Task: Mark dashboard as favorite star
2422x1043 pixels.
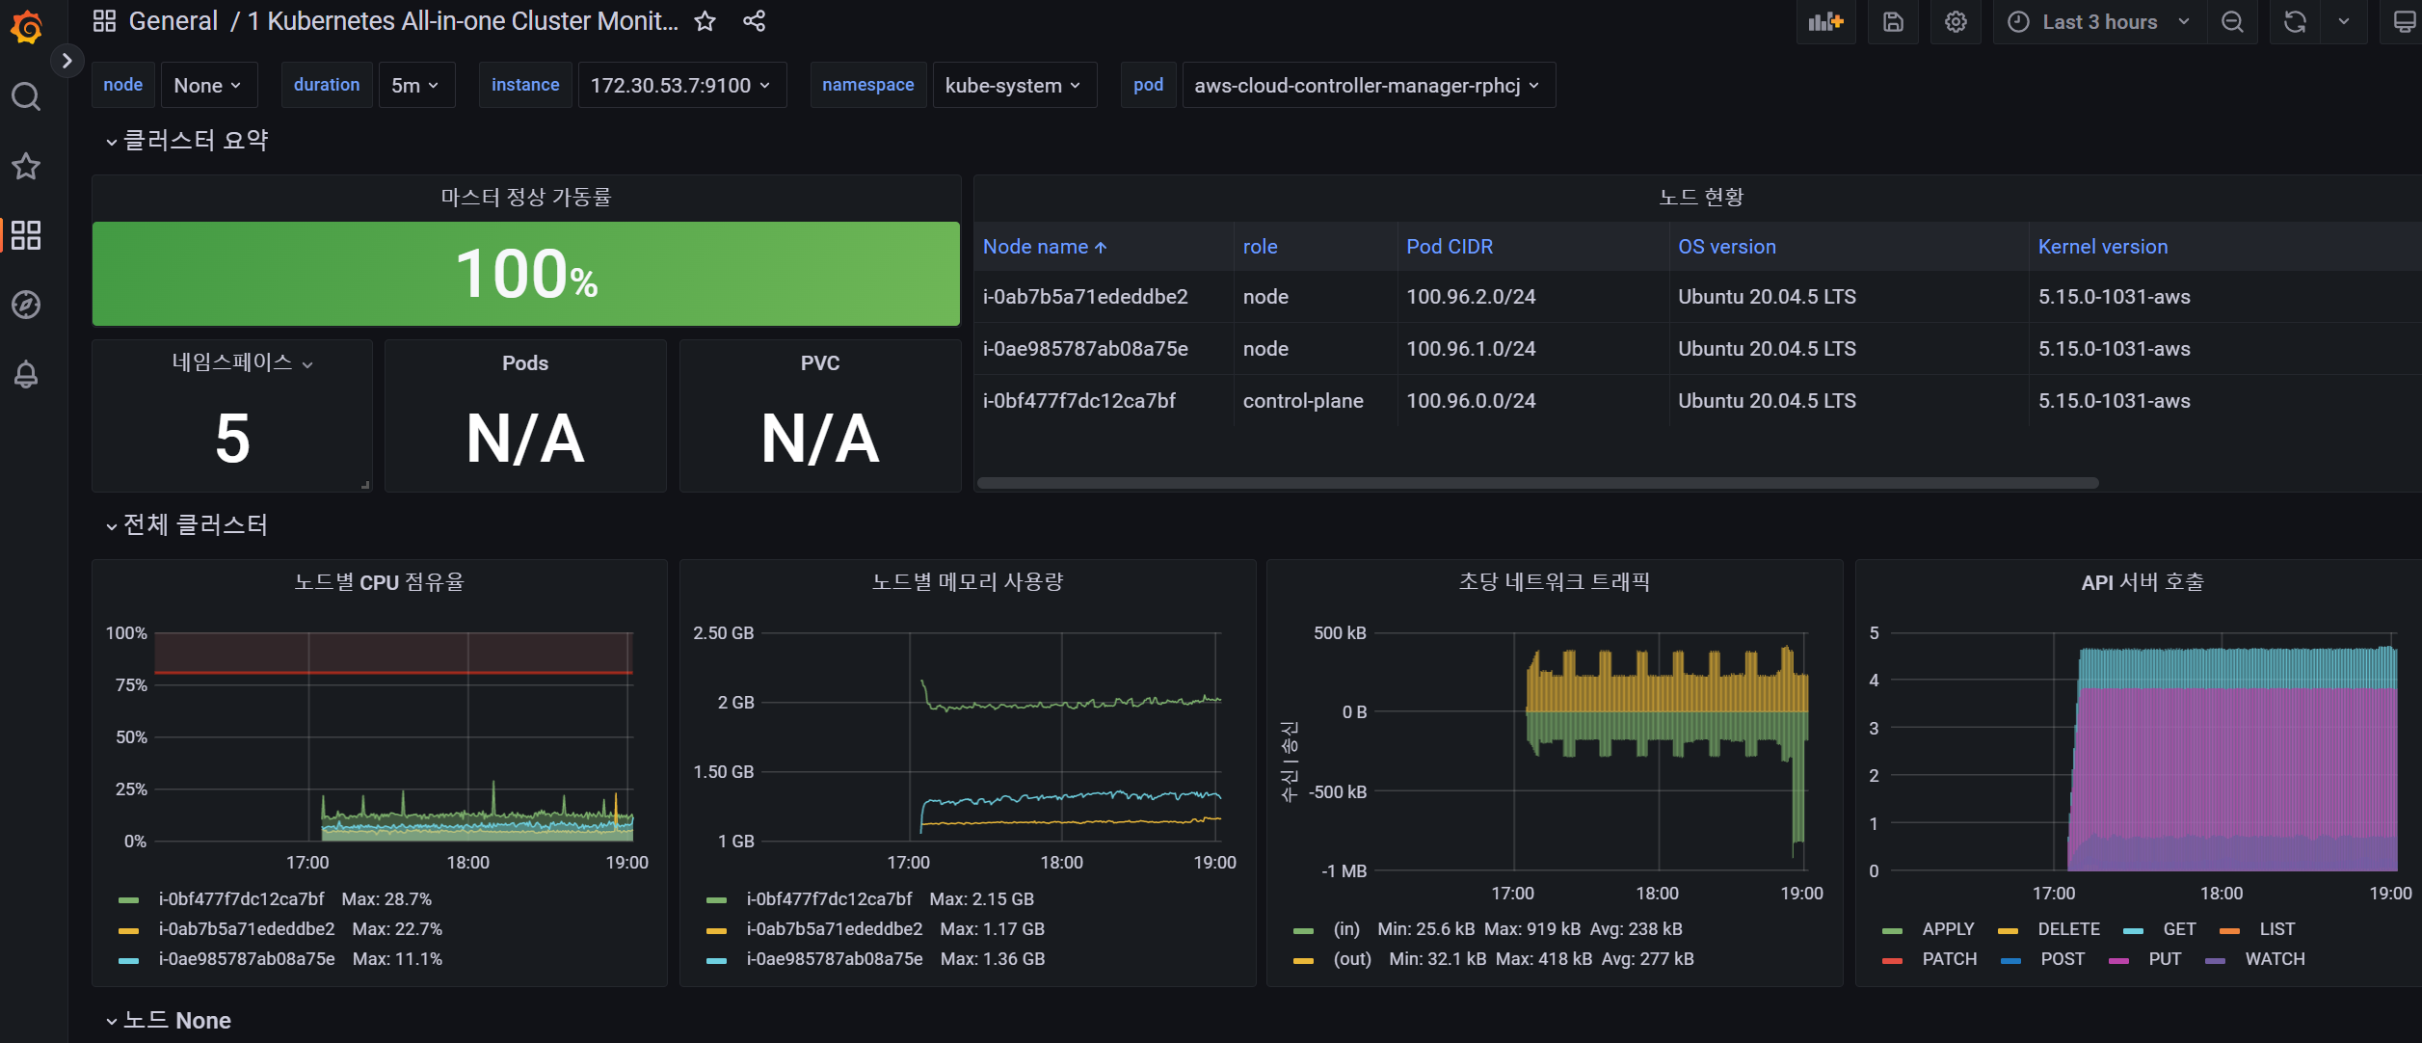Action: [x=705, y=21]
